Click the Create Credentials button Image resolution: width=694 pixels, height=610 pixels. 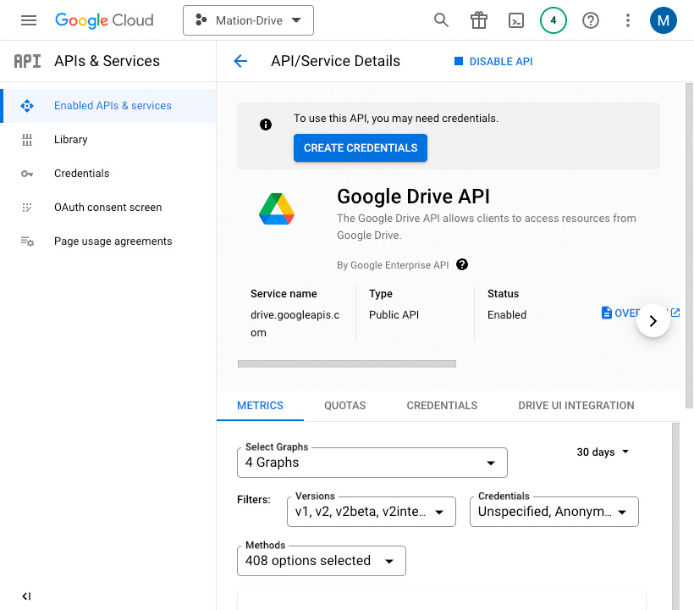click(361, 148)
